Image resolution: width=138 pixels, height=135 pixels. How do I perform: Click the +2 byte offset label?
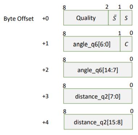click(45, 70)
